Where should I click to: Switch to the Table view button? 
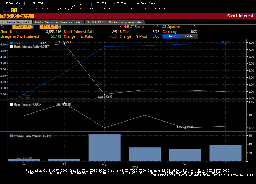pyautogui.click(x=189, y=36)
